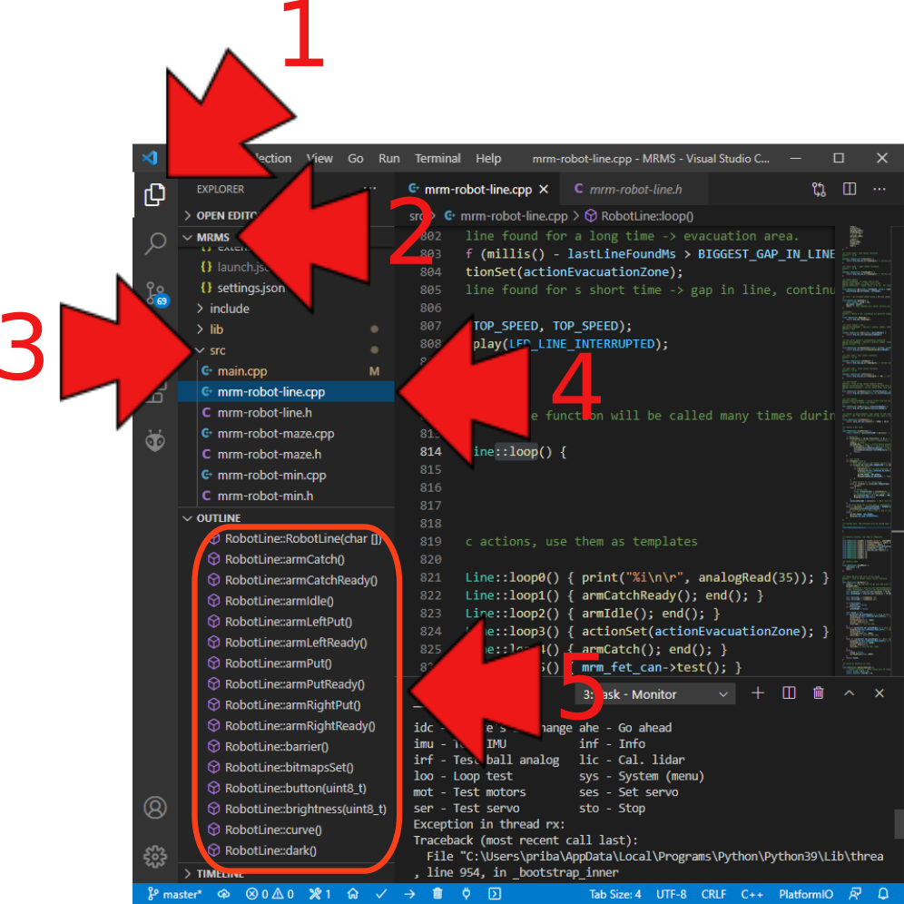Change language mode via C++

pos(752,894)
